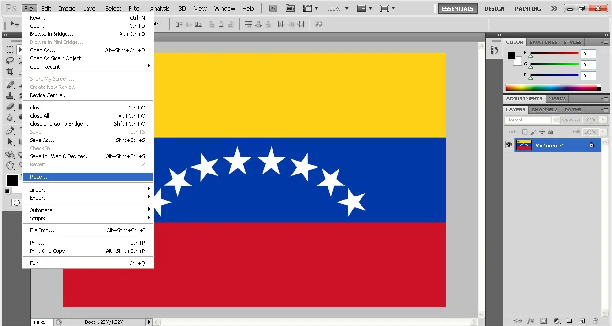Select the Rectangular Marquee tool

point(10,50)
